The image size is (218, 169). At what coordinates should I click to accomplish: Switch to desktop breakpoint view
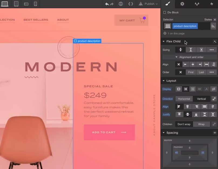(5, 4)
